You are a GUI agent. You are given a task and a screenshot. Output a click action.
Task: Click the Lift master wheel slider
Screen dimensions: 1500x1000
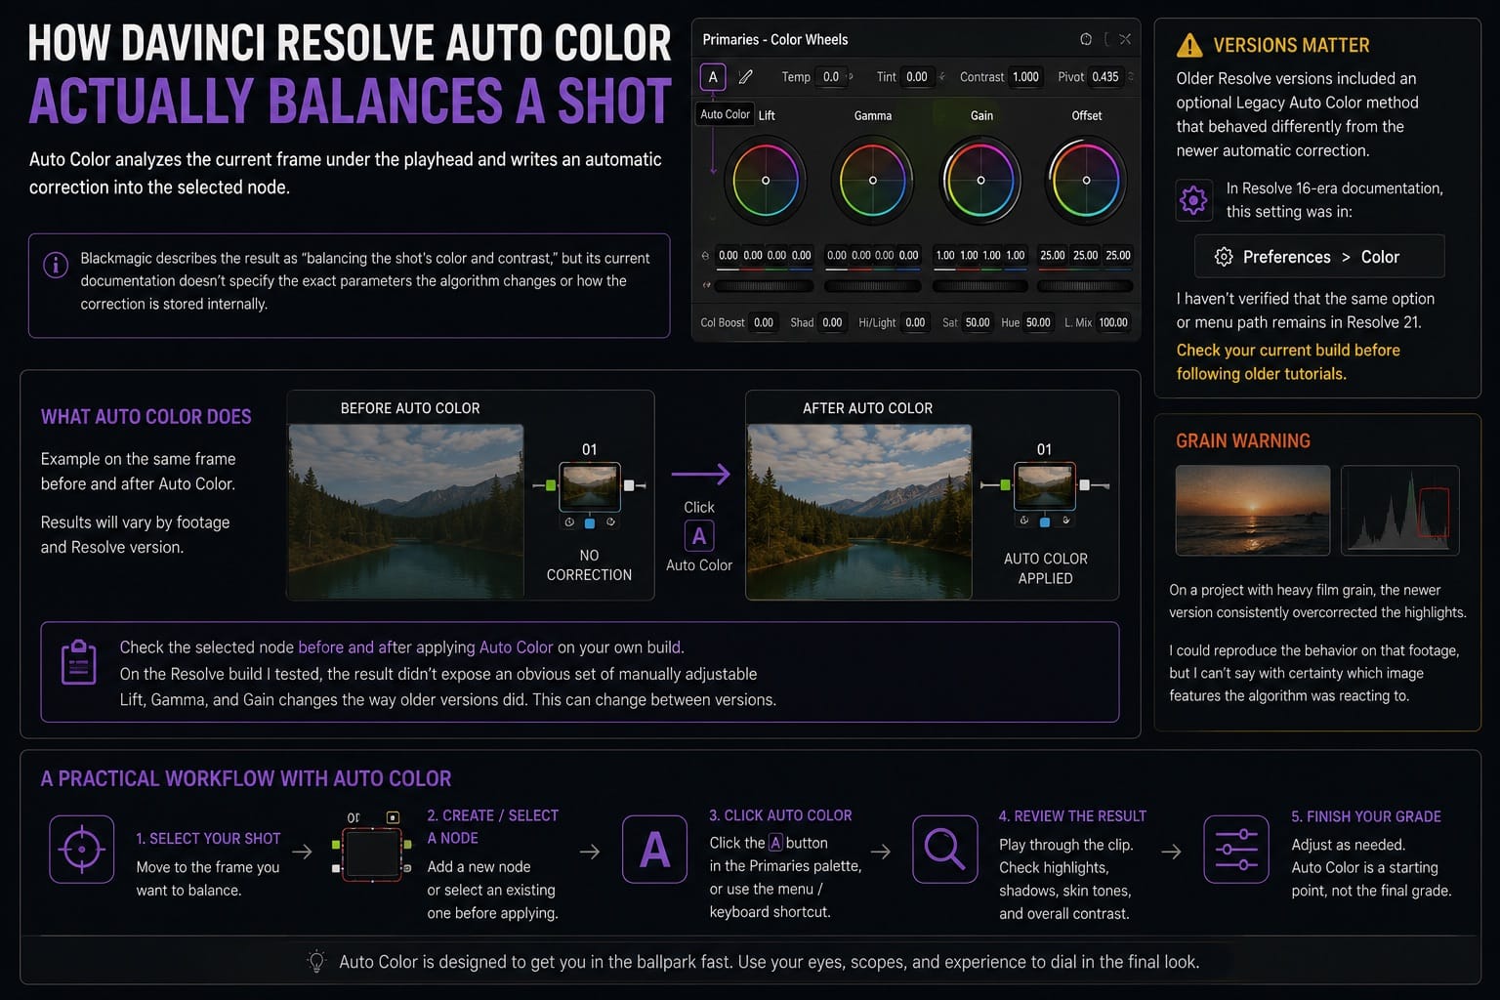pos(765,286)
